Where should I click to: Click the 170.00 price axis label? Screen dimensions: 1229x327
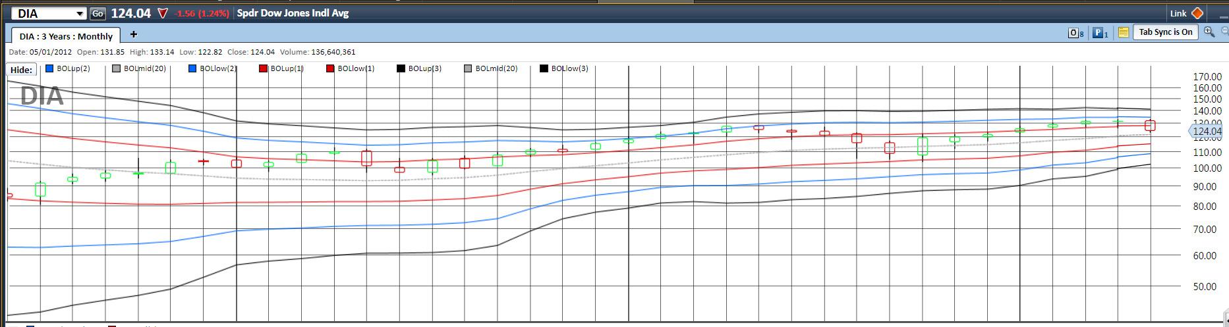(x=1207, y=76)
